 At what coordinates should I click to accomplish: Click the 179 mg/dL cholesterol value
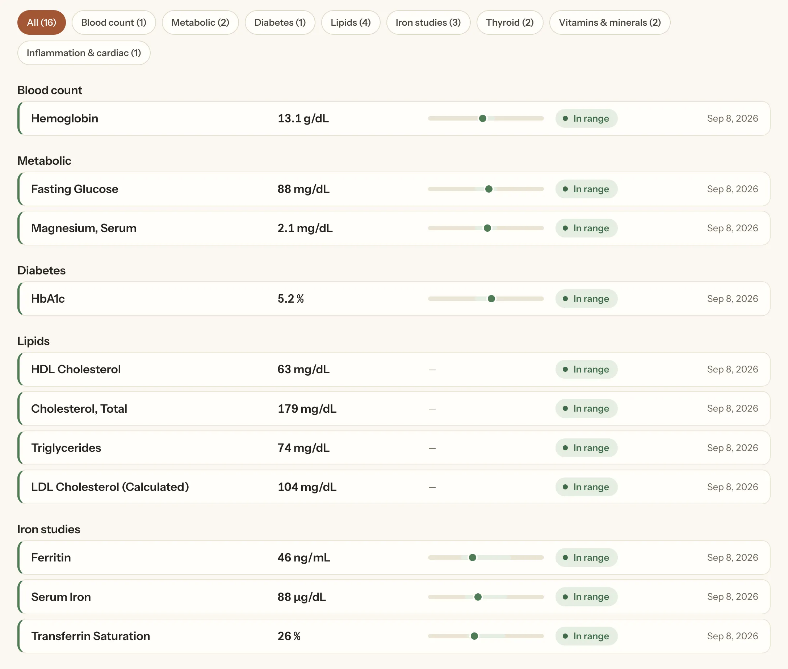307,408
